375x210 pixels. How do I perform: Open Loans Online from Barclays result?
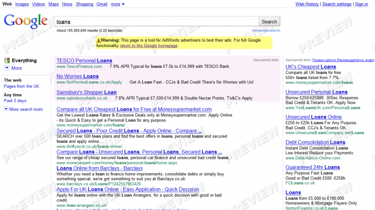click(100, 168)
